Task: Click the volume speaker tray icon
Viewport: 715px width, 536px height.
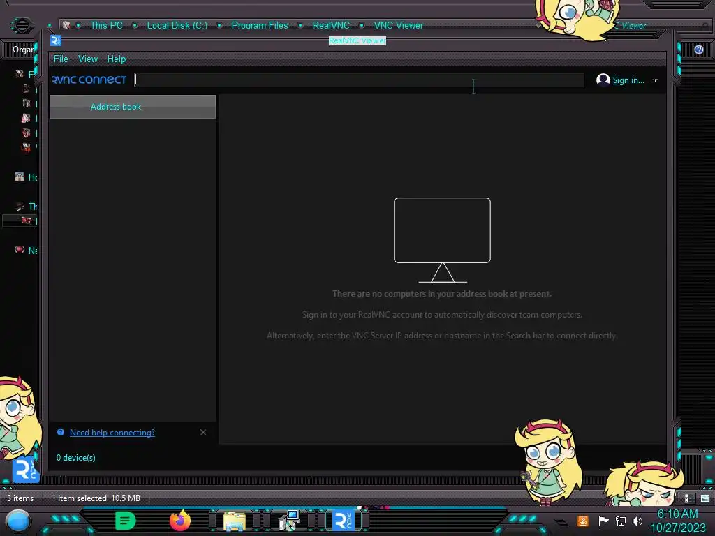Action: (x=637, y=521)
